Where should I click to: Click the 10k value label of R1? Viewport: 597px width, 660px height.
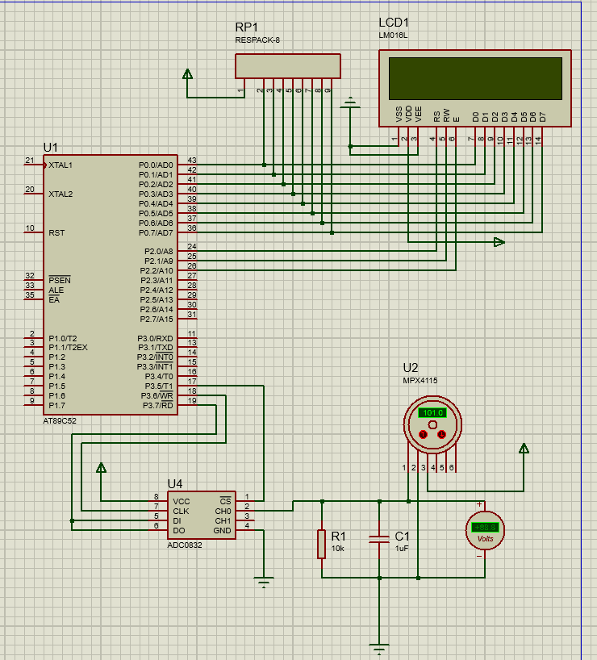click(338, 549)
